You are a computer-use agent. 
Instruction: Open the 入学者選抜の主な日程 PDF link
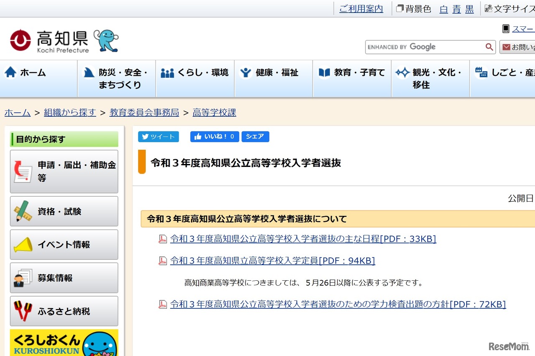click(303, 239)
